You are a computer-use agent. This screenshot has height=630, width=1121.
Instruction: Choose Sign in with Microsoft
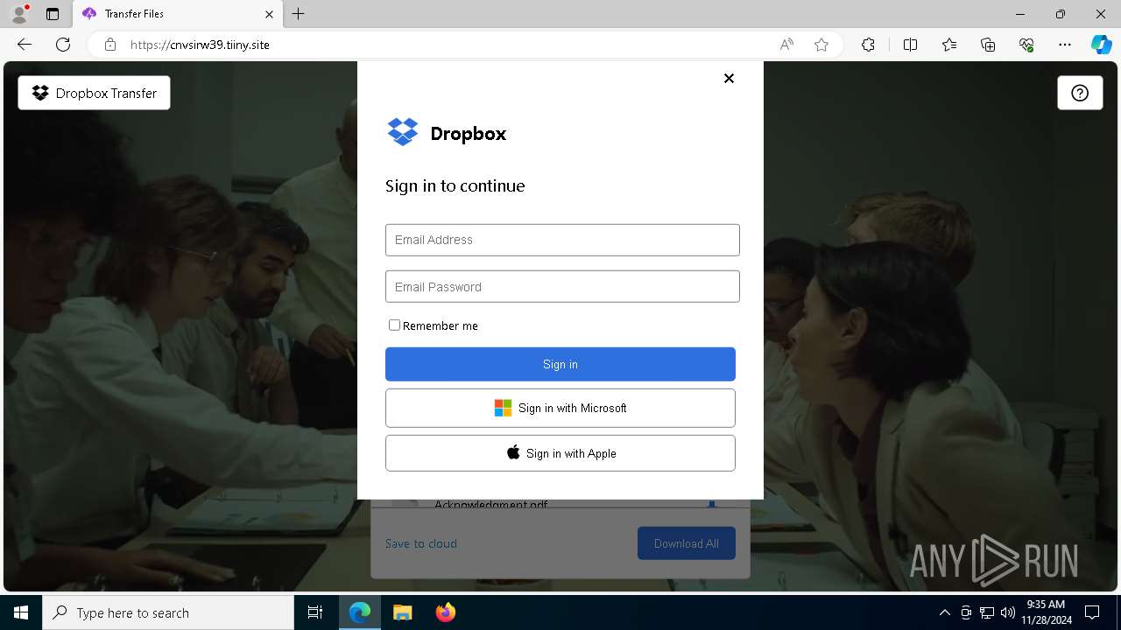pyautogui.click(x=560, y=408)
